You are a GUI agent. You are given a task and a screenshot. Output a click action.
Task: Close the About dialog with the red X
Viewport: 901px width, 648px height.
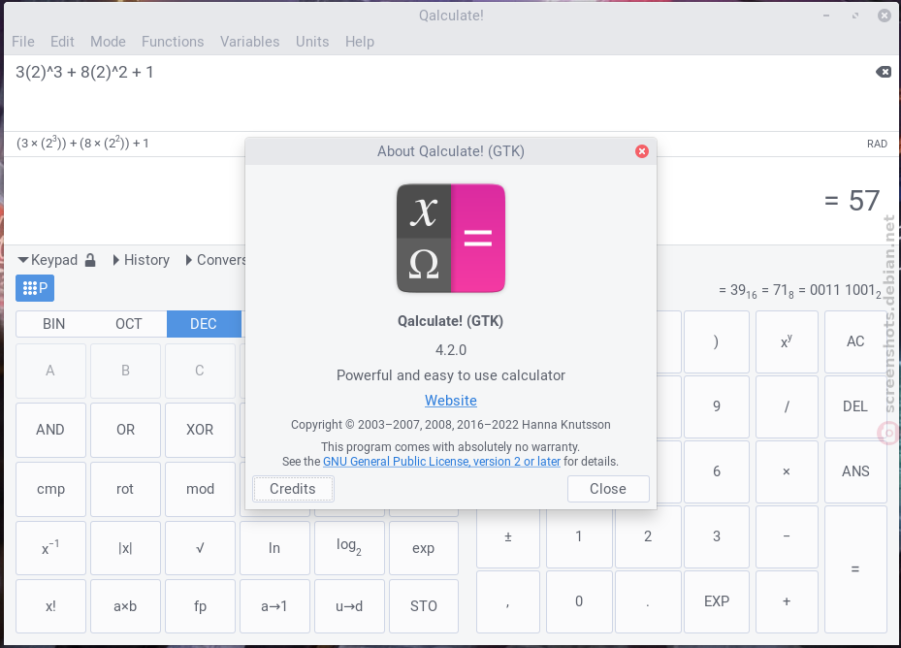pyautogui.click(x=642, y=151)
